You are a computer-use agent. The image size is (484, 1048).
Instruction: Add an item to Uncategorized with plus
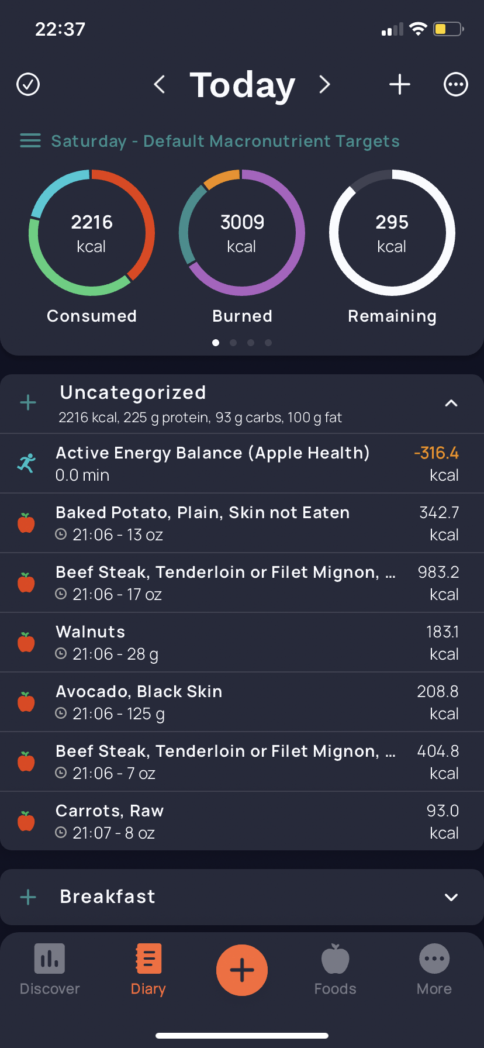28,402
